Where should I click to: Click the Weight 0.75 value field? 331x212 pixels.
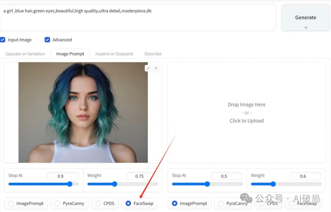[x=142, y=176]
